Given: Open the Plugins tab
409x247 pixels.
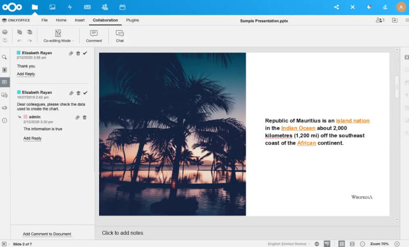Looking at the screenshot, I should click(x=132, y=20).
